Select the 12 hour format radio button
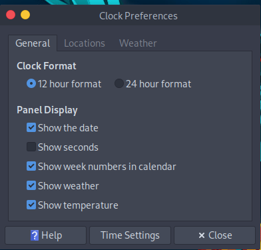 pos(31,83)
